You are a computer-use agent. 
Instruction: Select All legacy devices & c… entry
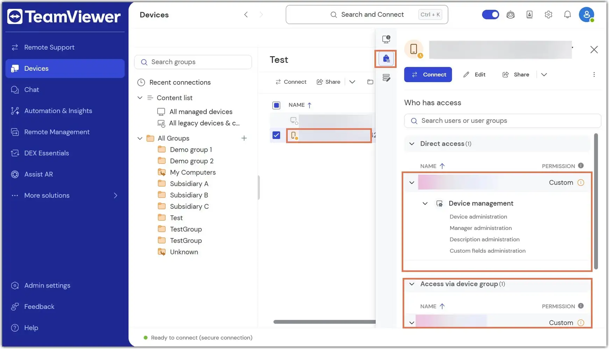[x=198, y=123]
